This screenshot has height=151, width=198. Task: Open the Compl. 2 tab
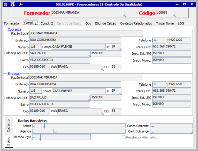(47, 23)
